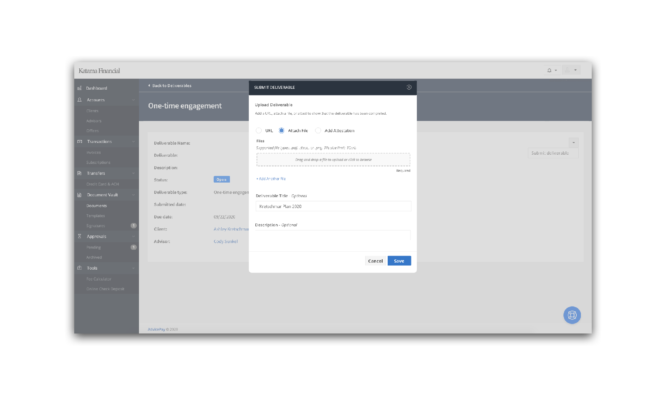Open the Cody Sunkel advisor link

(226, 241)
